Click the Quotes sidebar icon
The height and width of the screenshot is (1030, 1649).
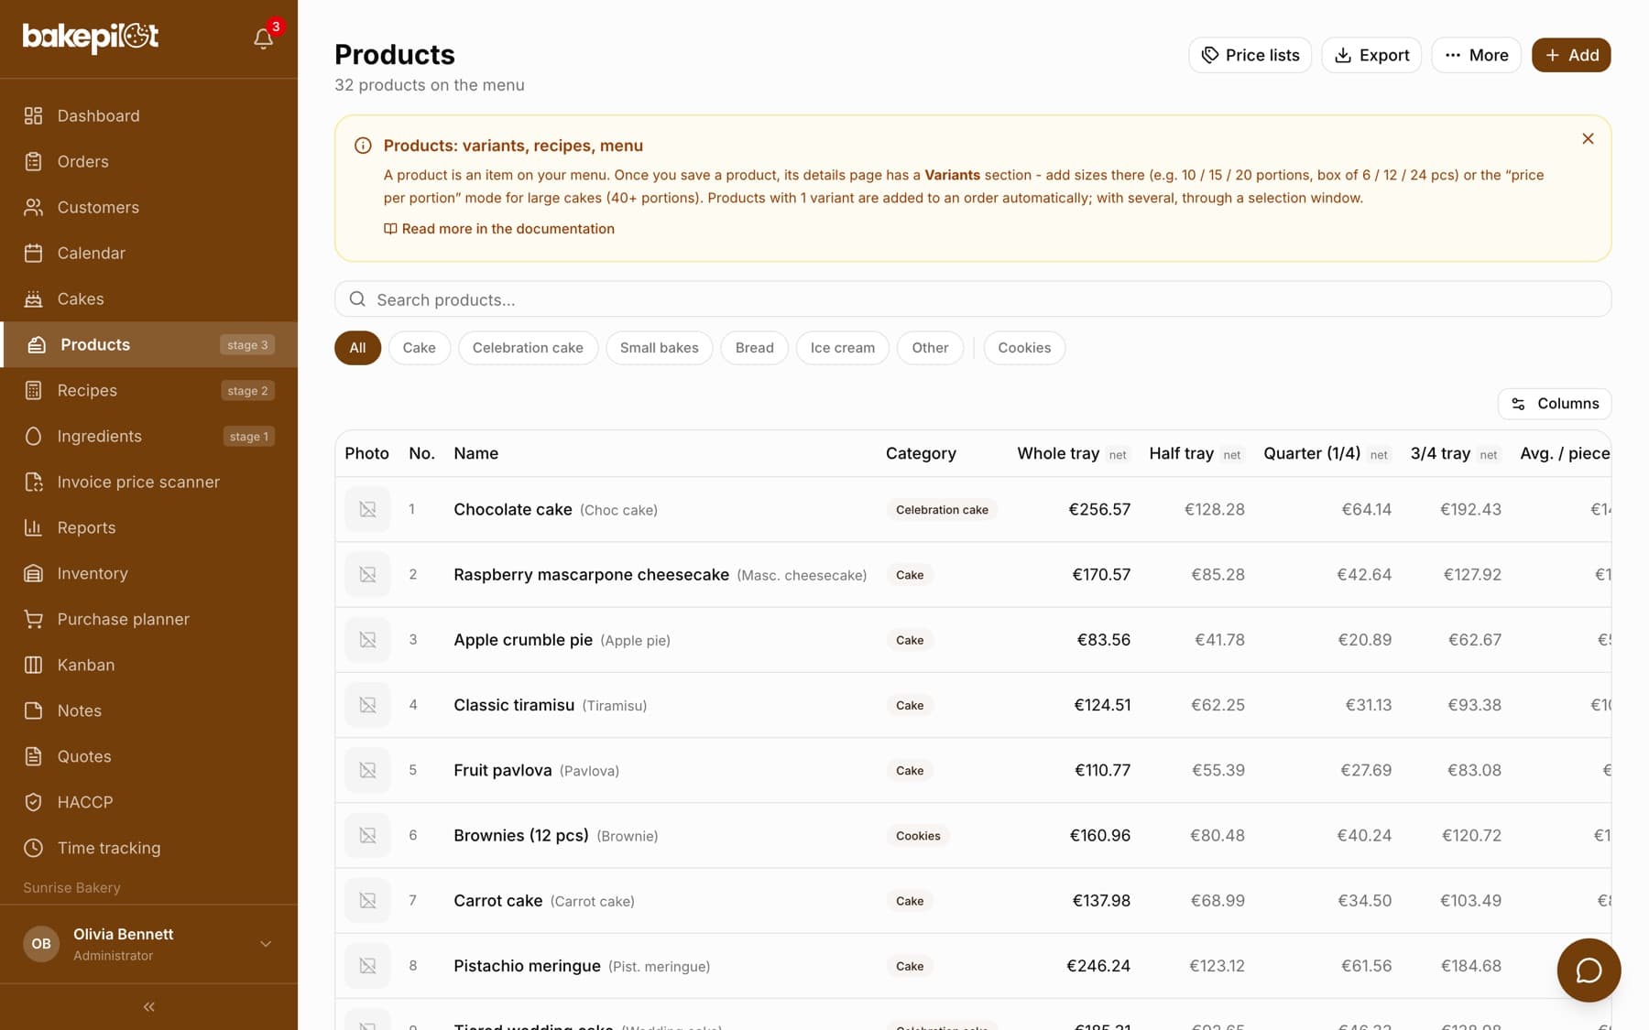pyautogui.click(x=33, y=756)
